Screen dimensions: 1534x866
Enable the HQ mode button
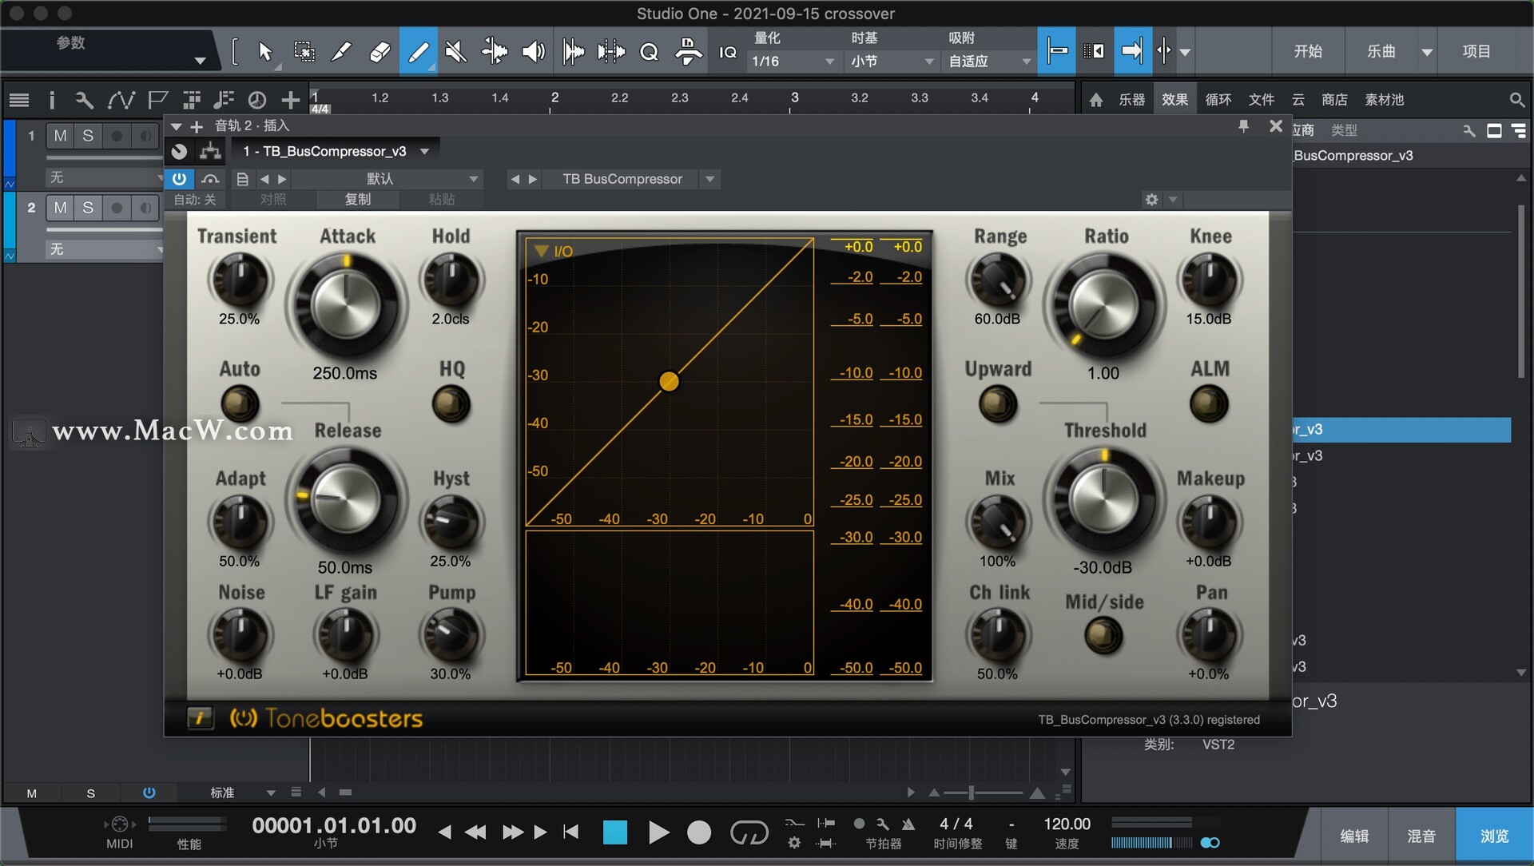click(x=451, y=403)
